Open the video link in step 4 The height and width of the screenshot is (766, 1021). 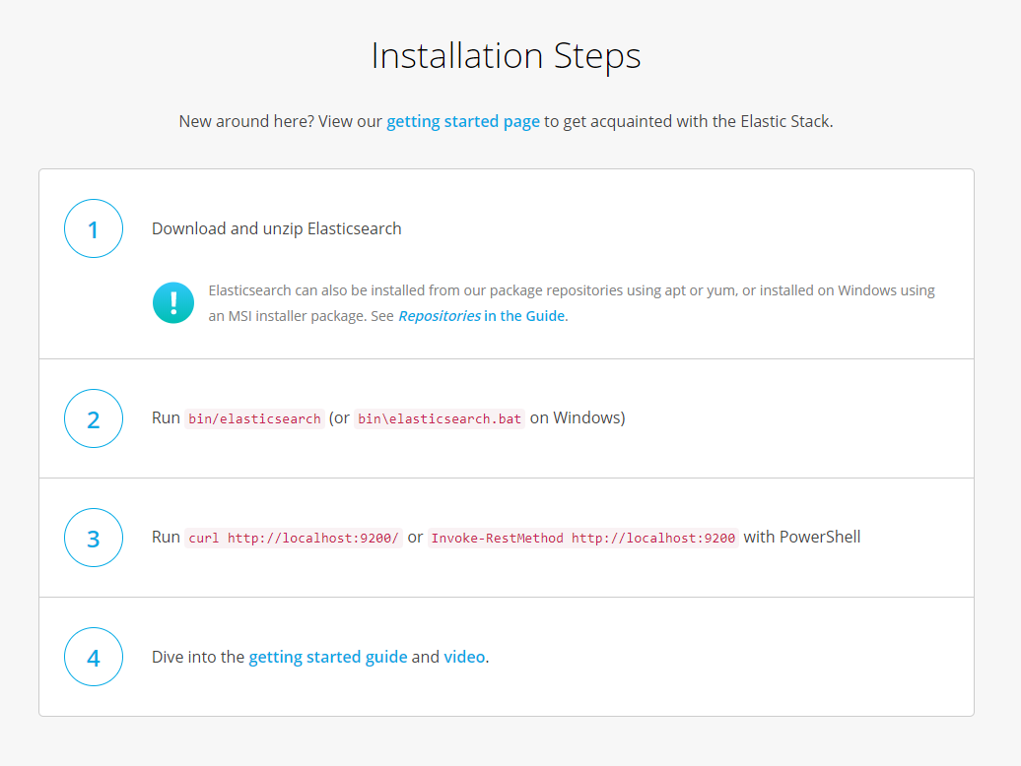pyautogui.click(x=463, y=657)
